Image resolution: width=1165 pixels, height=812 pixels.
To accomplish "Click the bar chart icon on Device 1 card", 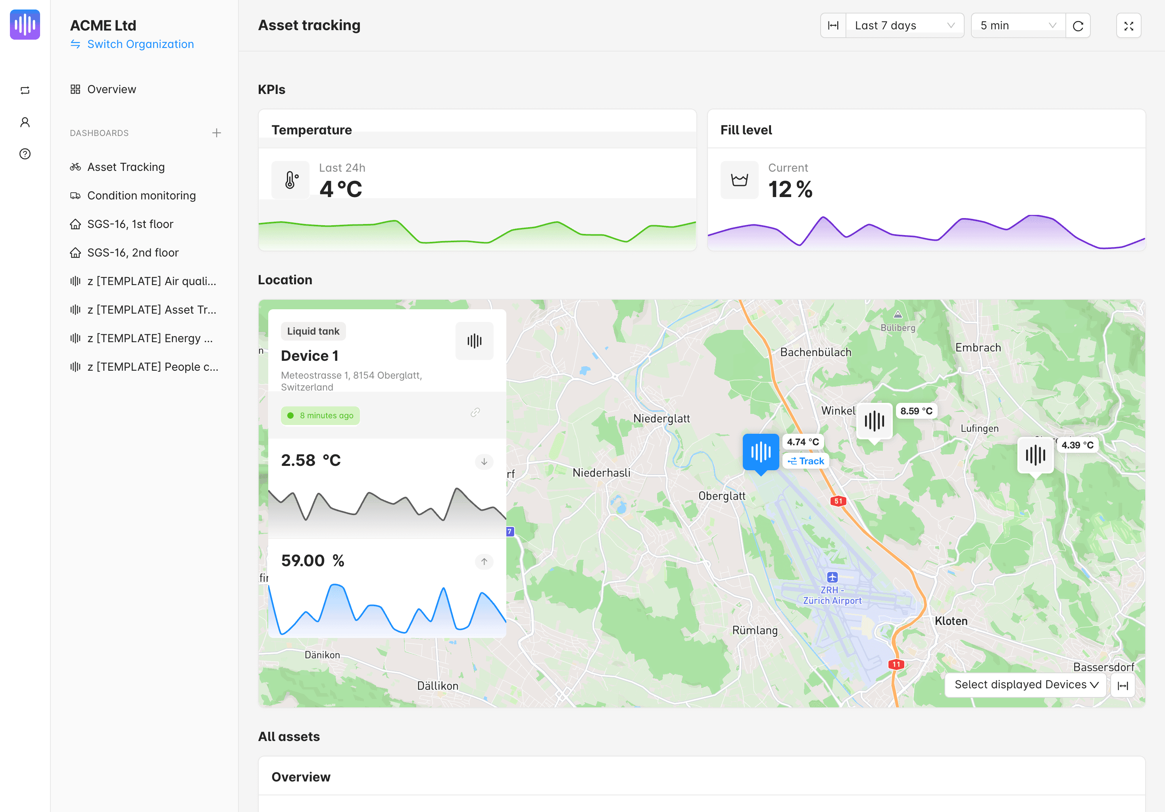I will tap(475, 340).
